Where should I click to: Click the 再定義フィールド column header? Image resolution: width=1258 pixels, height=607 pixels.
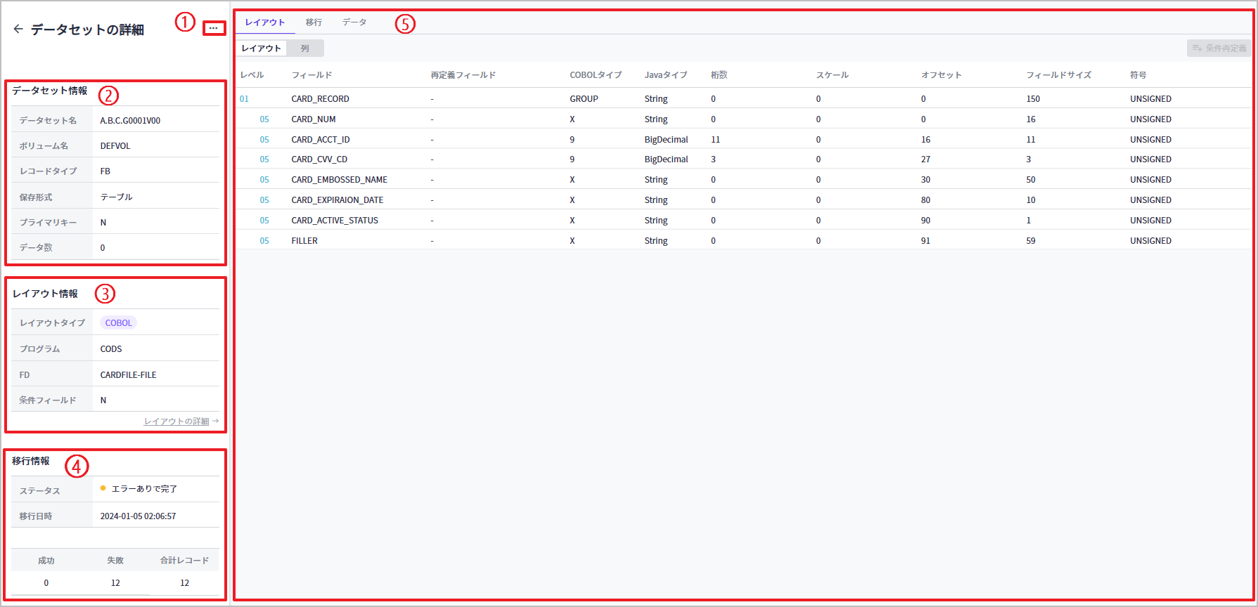click(463, 75)
